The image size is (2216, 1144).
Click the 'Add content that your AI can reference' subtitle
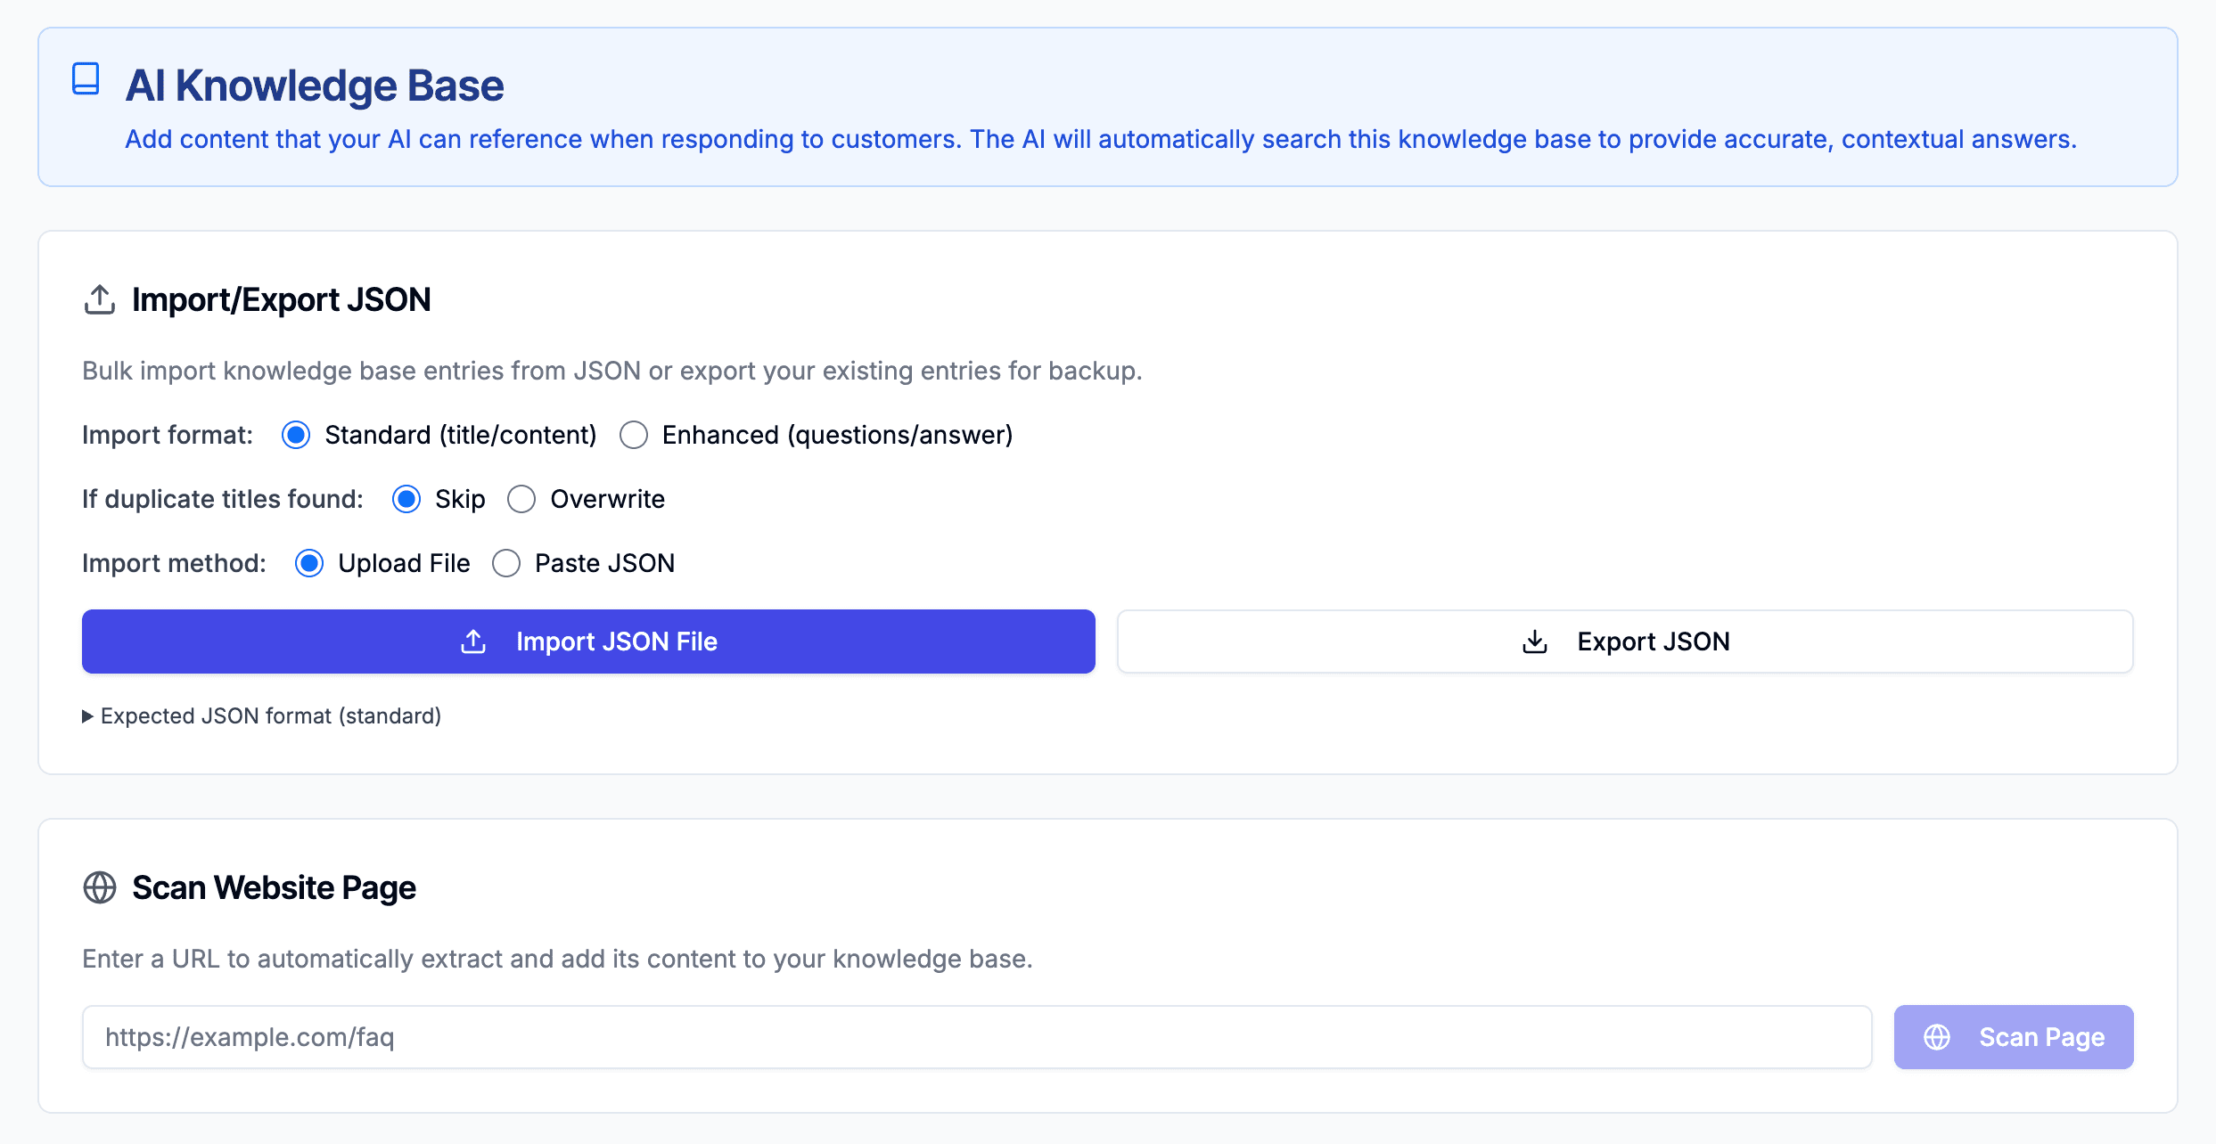coord(1101,139)
